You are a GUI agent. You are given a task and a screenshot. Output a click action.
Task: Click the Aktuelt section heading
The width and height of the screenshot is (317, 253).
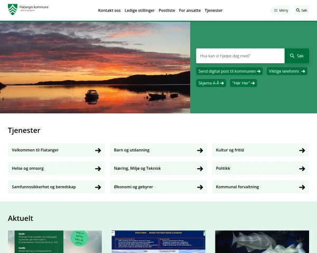(21, 218)
